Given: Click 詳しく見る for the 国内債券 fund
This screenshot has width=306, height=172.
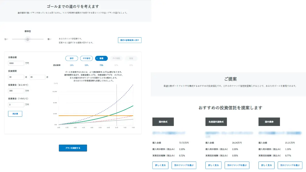Looking at the screenshot, I should pyautogui.click(x=266, y=165).
